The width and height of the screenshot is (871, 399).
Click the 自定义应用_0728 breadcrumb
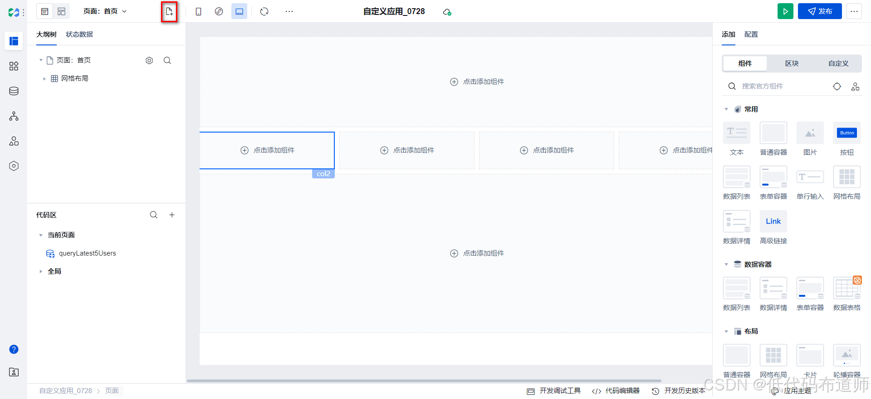coord(65,391)
